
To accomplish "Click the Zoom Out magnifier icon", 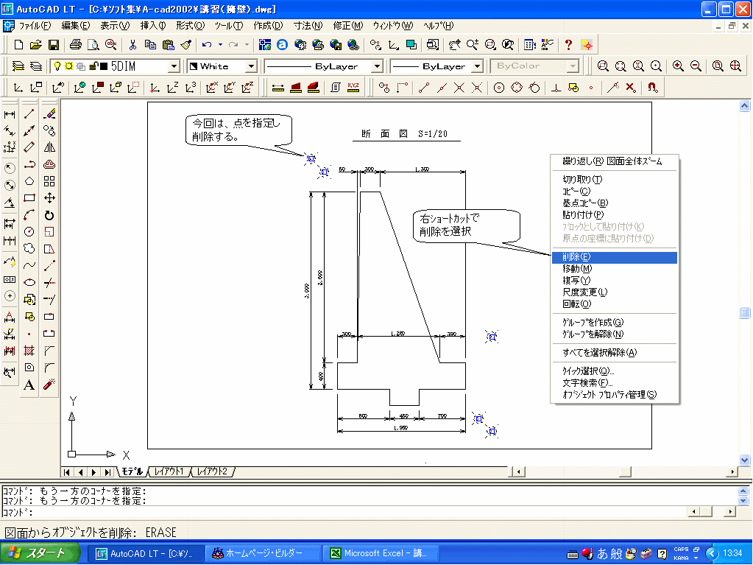I will tap(696, 66).
